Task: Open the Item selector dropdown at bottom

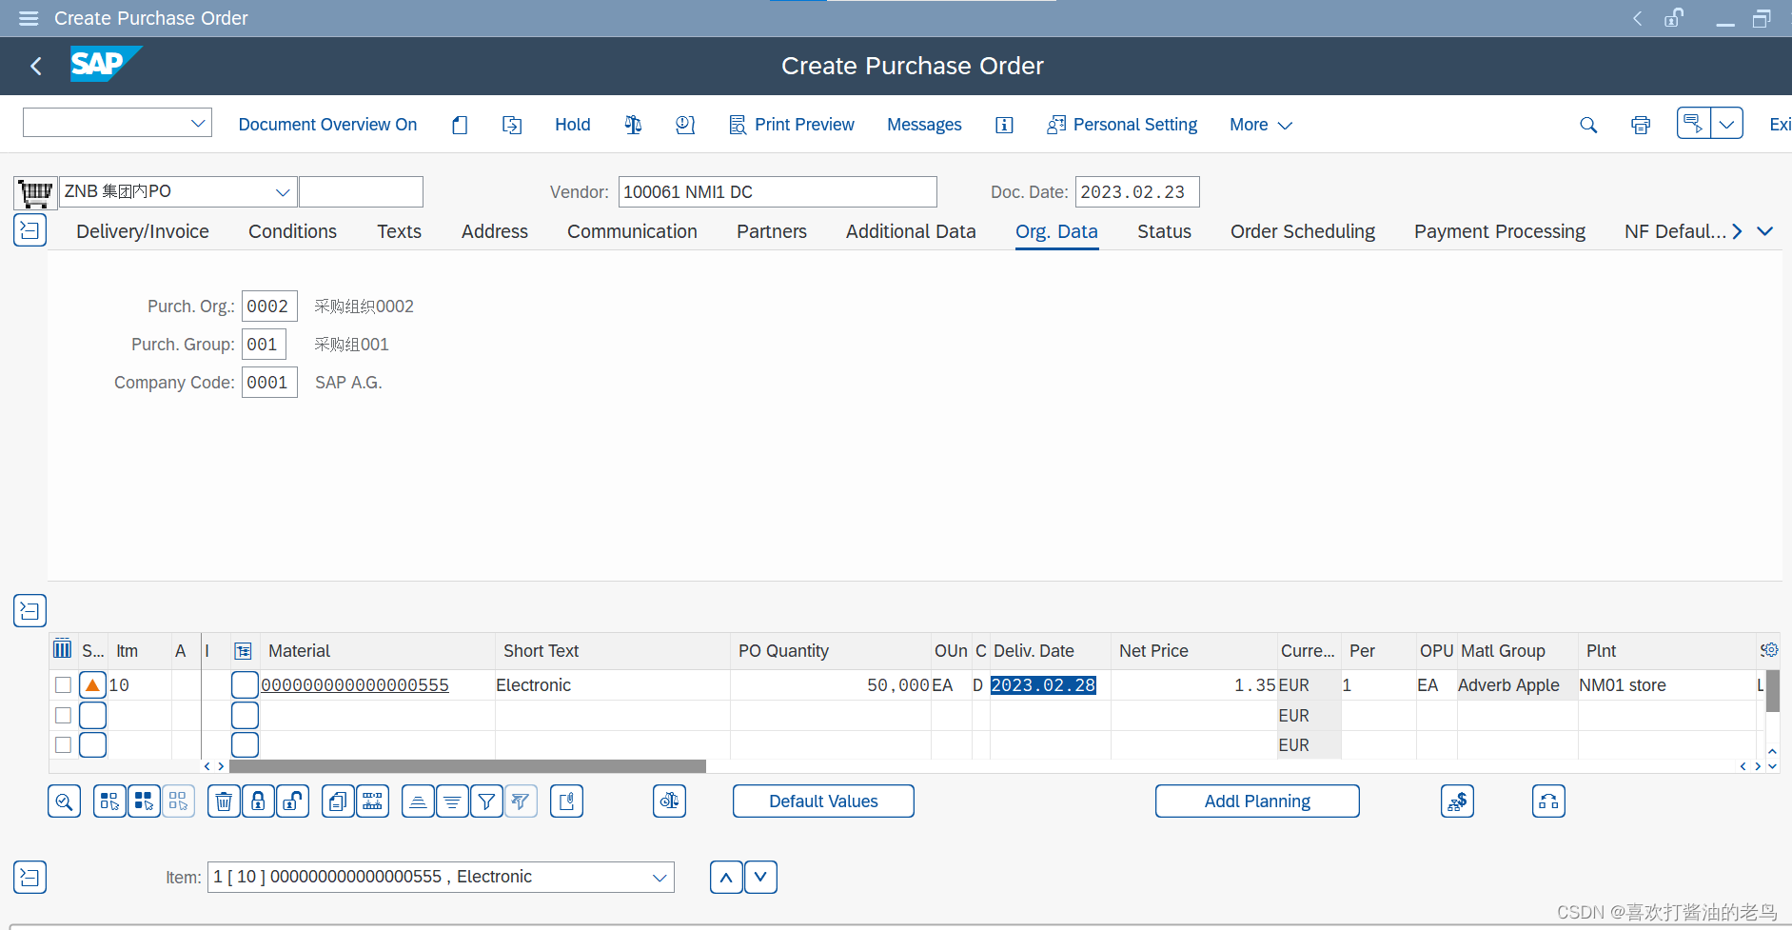Action: click(659, 876)
